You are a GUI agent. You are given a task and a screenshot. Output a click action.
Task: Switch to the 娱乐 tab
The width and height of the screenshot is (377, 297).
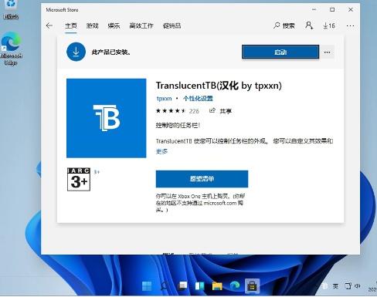114,25
